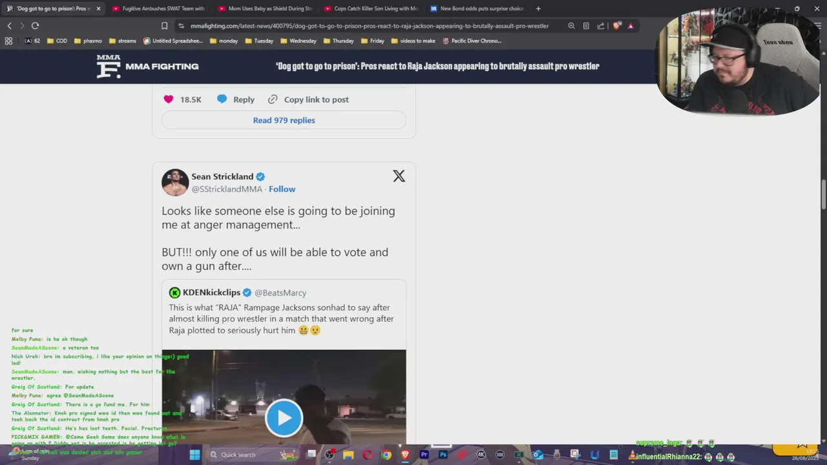Click the chain link icon beside Copy link
827x465 pixels.
click(x=273, y=99)
